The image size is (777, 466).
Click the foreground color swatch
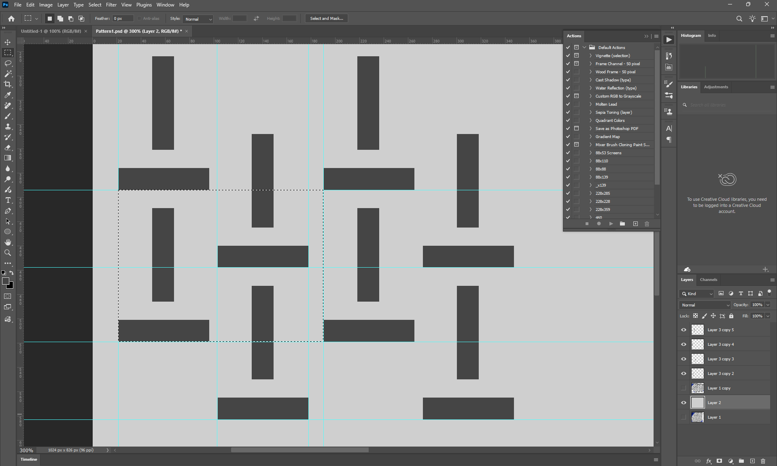(6, 281)
